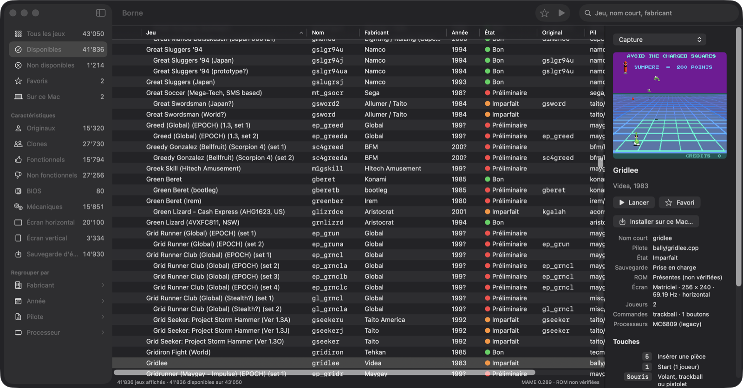Click the Sur ce Mac laptop icon
The width and height of the screenshot is (743, 388).
click(19, 97)
